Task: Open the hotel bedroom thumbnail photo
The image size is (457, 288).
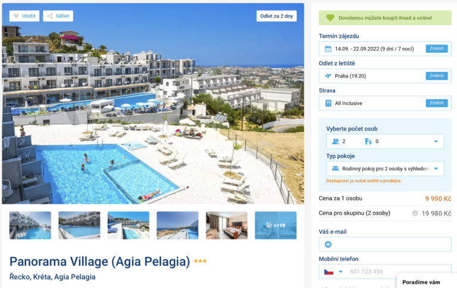Action: pyautogui.click(x=227, y=226)
